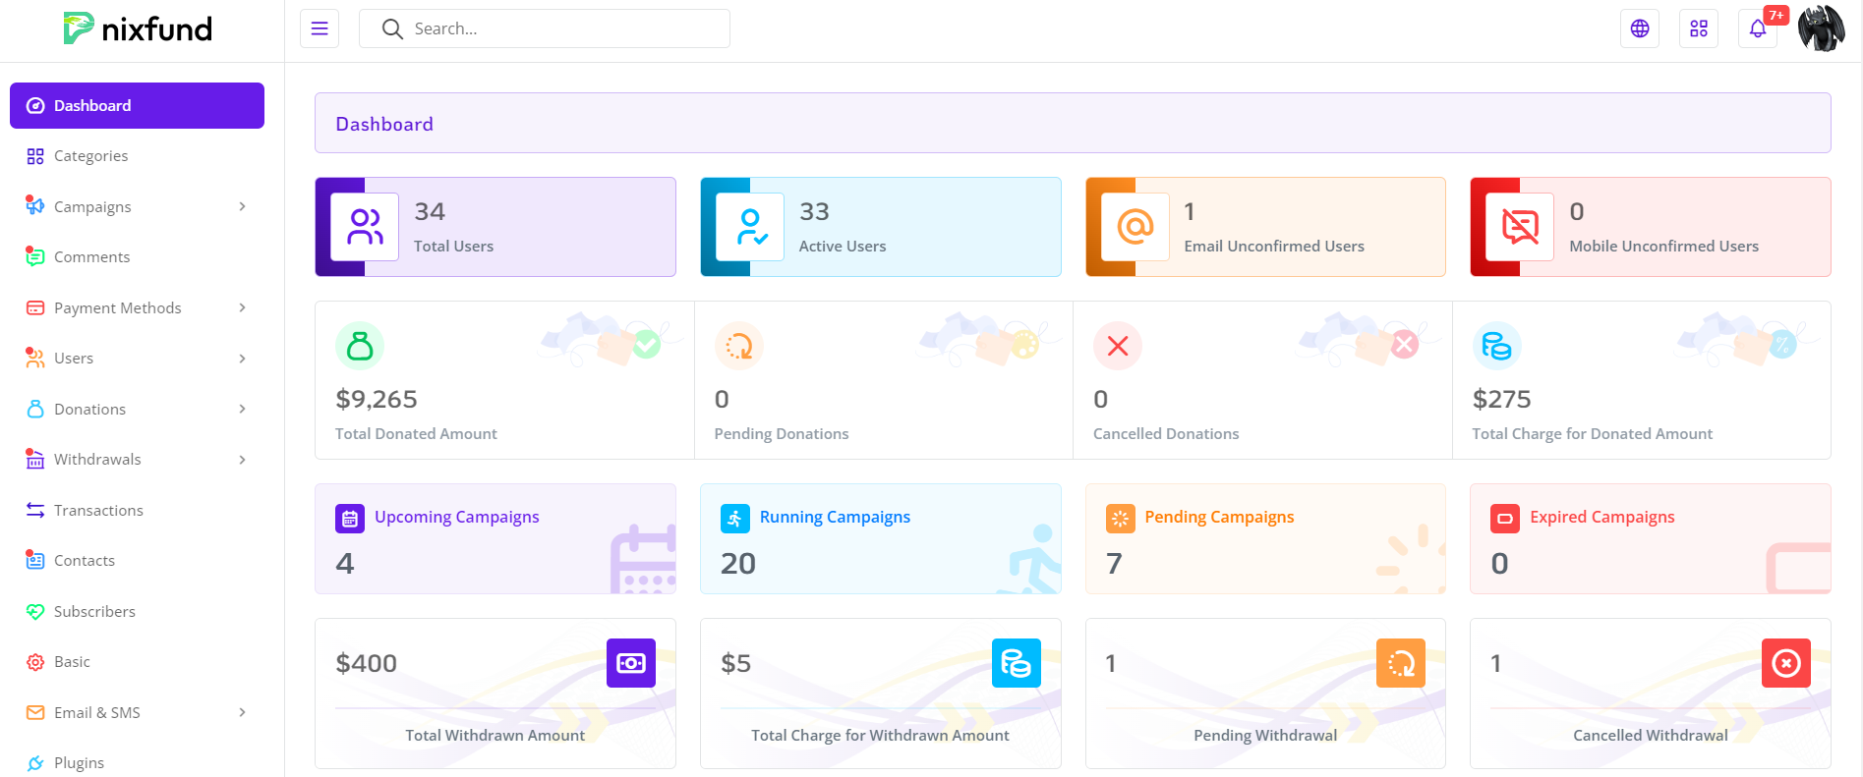Expand the Withdrawals sidebar submenu
This screenshot has height=777, width=1863.
tap(242, 460)
